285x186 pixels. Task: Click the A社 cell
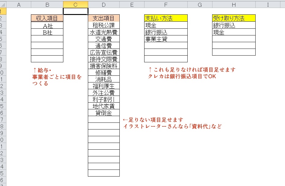pyautogui.click(x=47, y=26)
